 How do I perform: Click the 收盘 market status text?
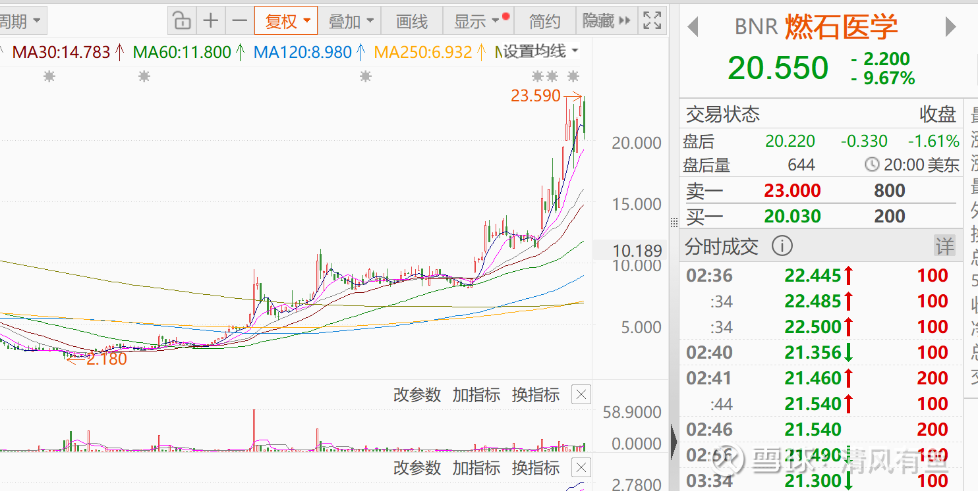click(x=938, y=115)
